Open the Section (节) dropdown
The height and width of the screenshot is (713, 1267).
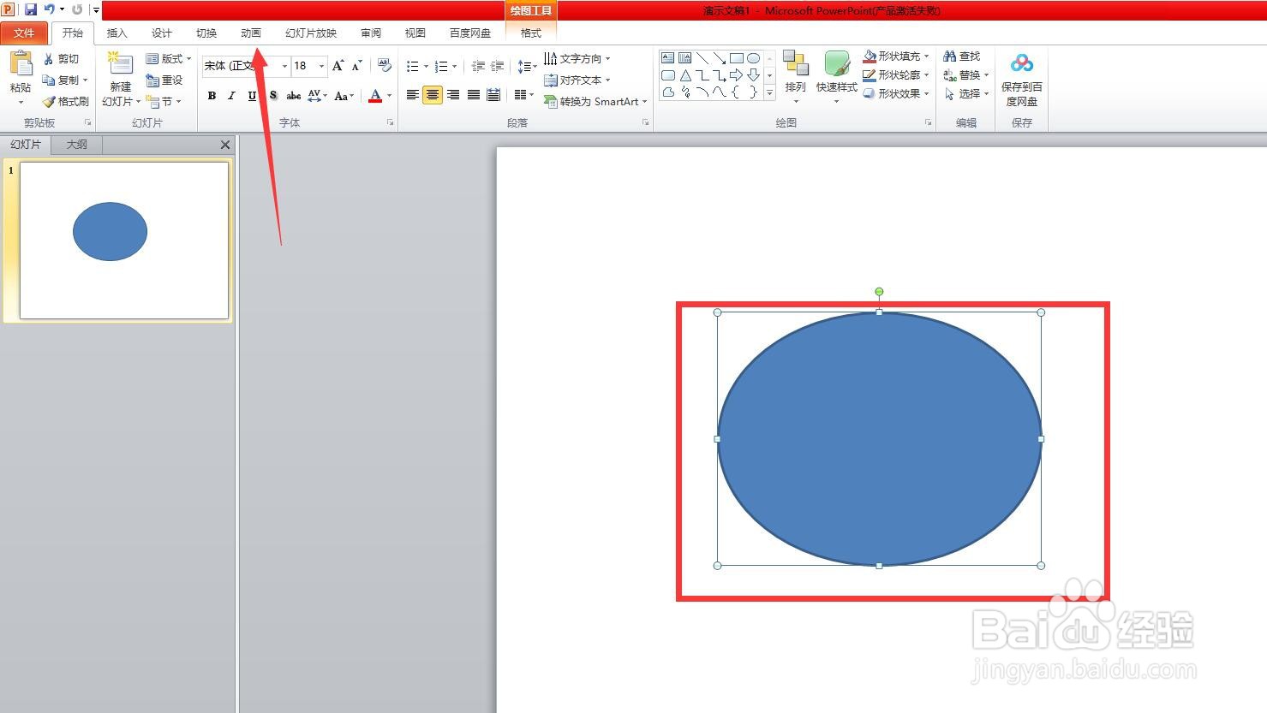coord(164,101)
